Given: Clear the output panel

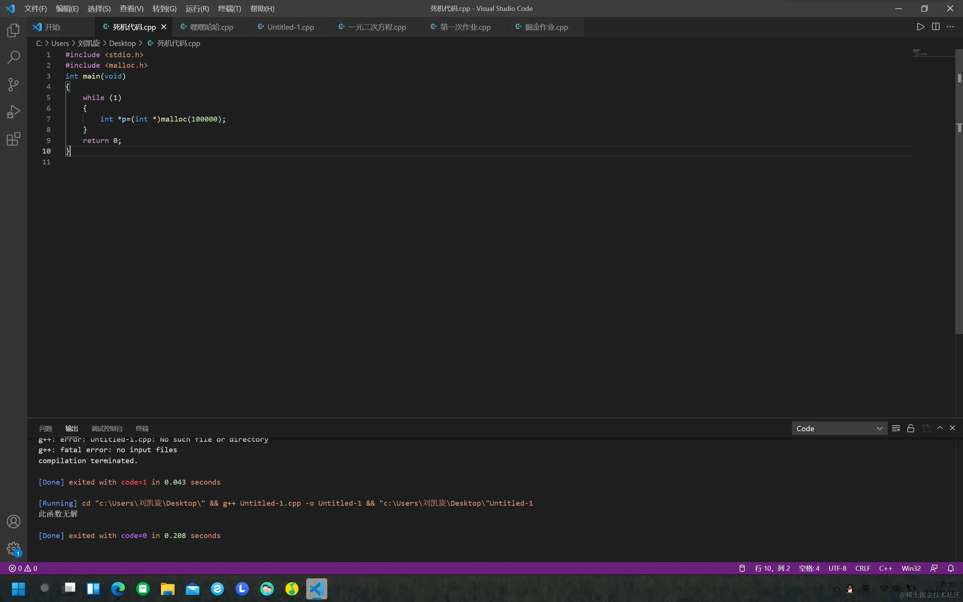Looking at the screenshot, I should pyautogui.click(x=896, y=428).
